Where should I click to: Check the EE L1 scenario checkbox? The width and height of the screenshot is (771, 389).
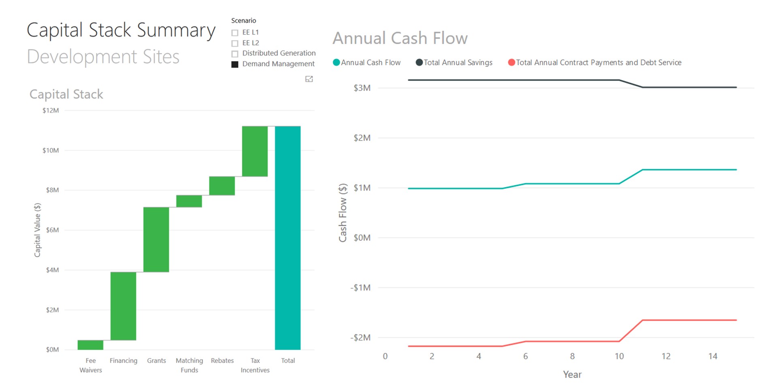pos(235,32)
